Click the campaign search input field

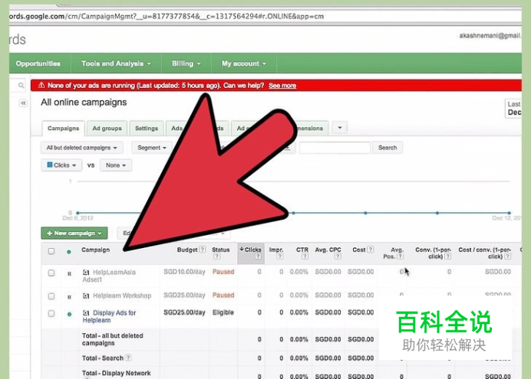point(335,148)
